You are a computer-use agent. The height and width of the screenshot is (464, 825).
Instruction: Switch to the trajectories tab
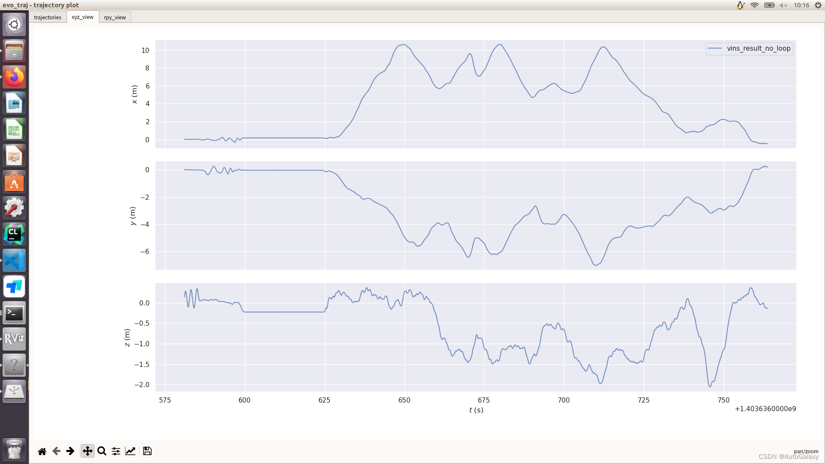point(48,18)
